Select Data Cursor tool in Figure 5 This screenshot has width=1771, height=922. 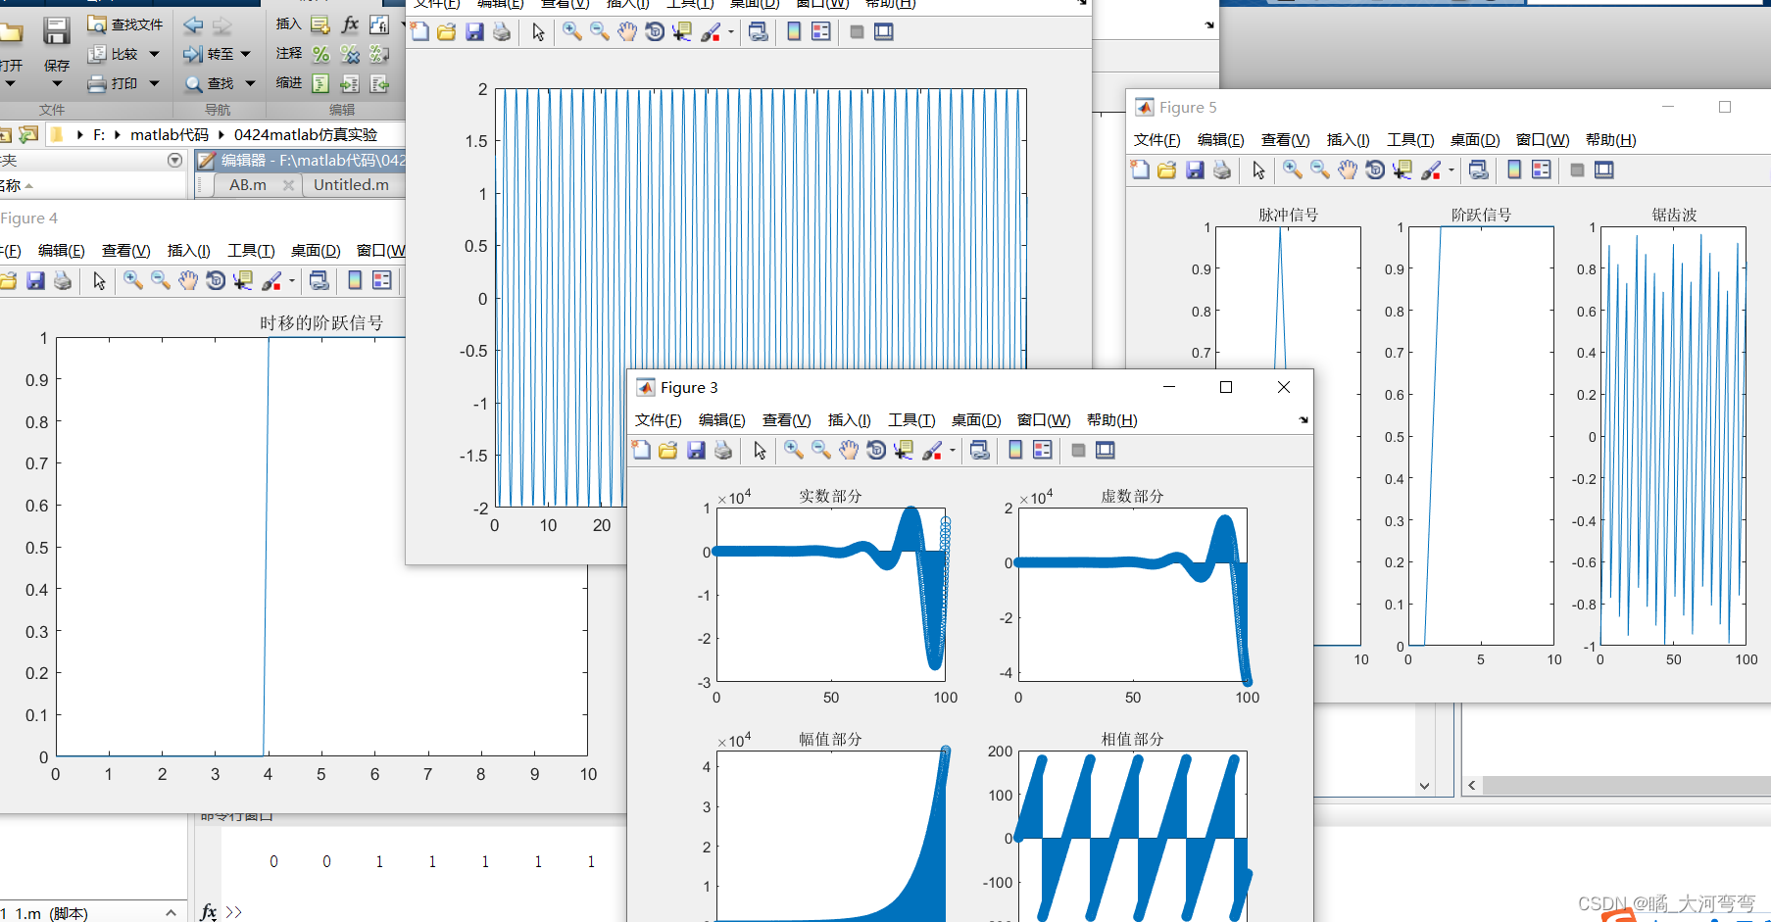click(x=1402, y=170)
